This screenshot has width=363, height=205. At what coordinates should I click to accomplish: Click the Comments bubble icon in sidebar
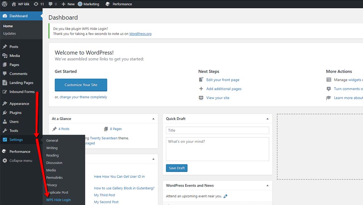point(5,73)
